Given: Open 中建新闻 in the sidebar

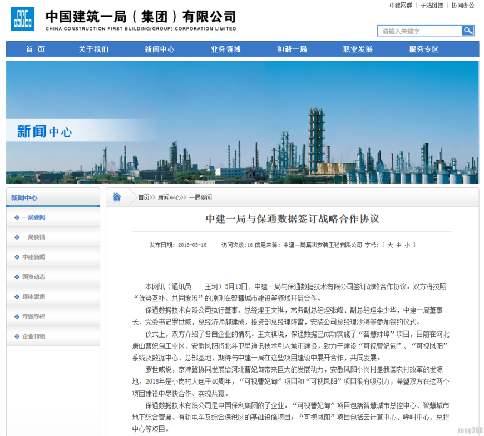Looking at the screenshot, I should click(x=33, y=257).
